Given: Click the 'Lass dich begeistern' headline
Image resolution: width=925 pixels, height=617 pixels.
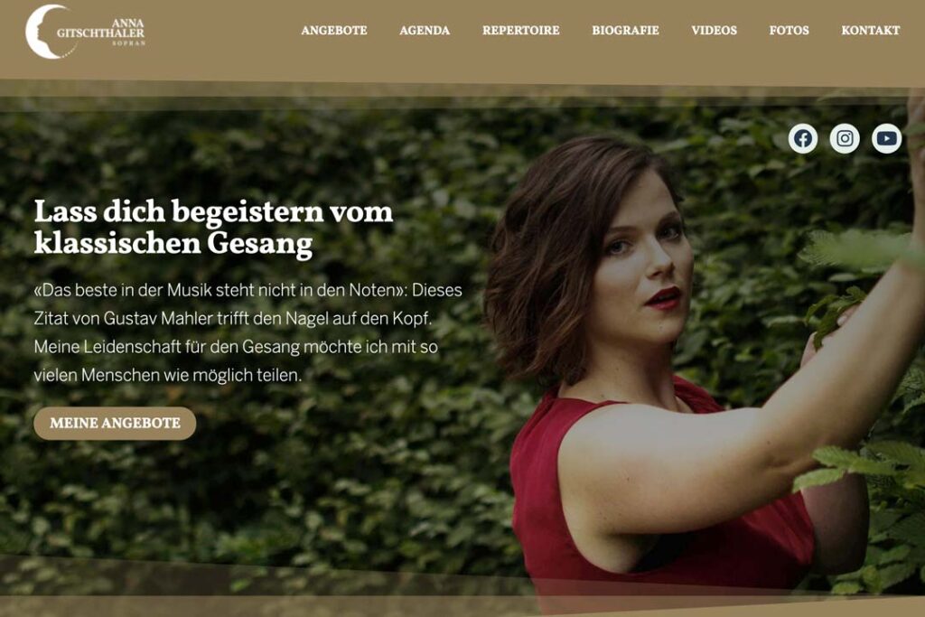Looking at the screenshot, I should [x=213, y=227].
